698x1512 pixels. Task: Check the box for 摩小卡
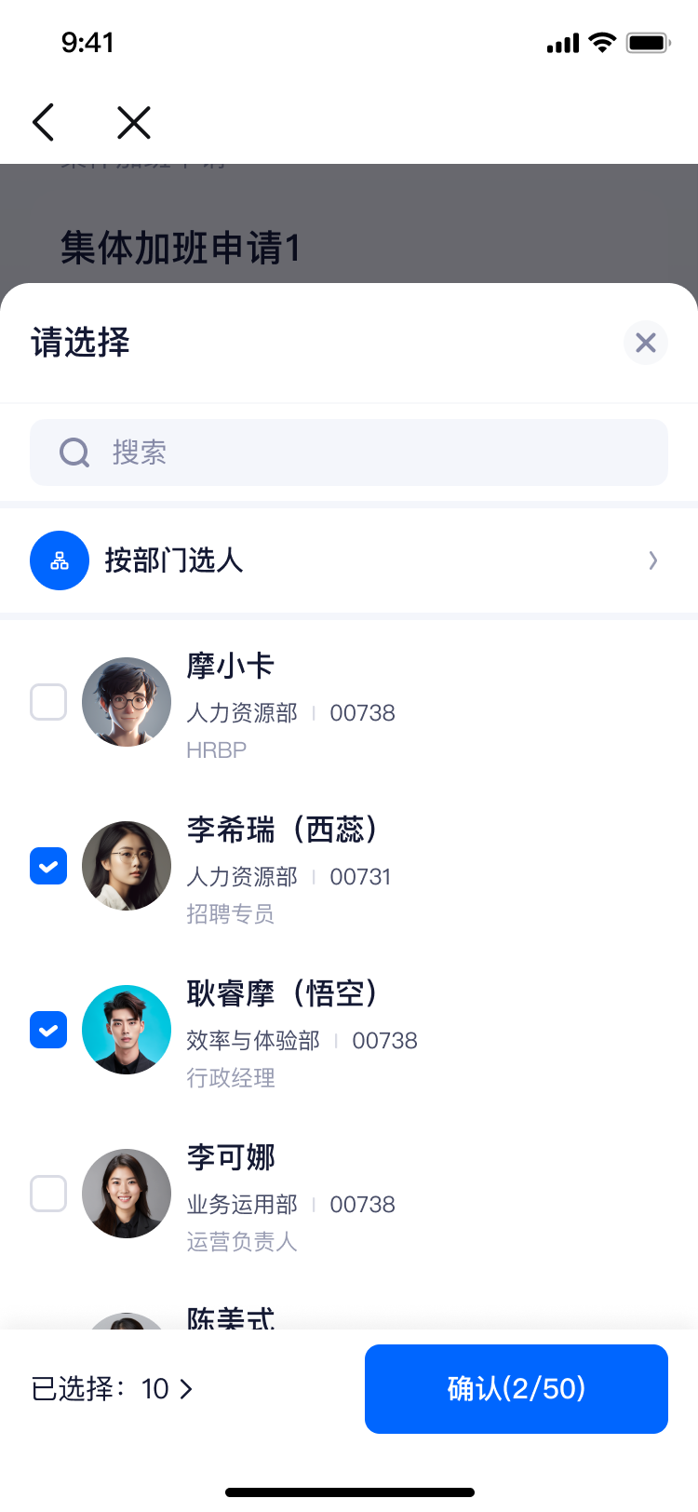pos(48,702)
